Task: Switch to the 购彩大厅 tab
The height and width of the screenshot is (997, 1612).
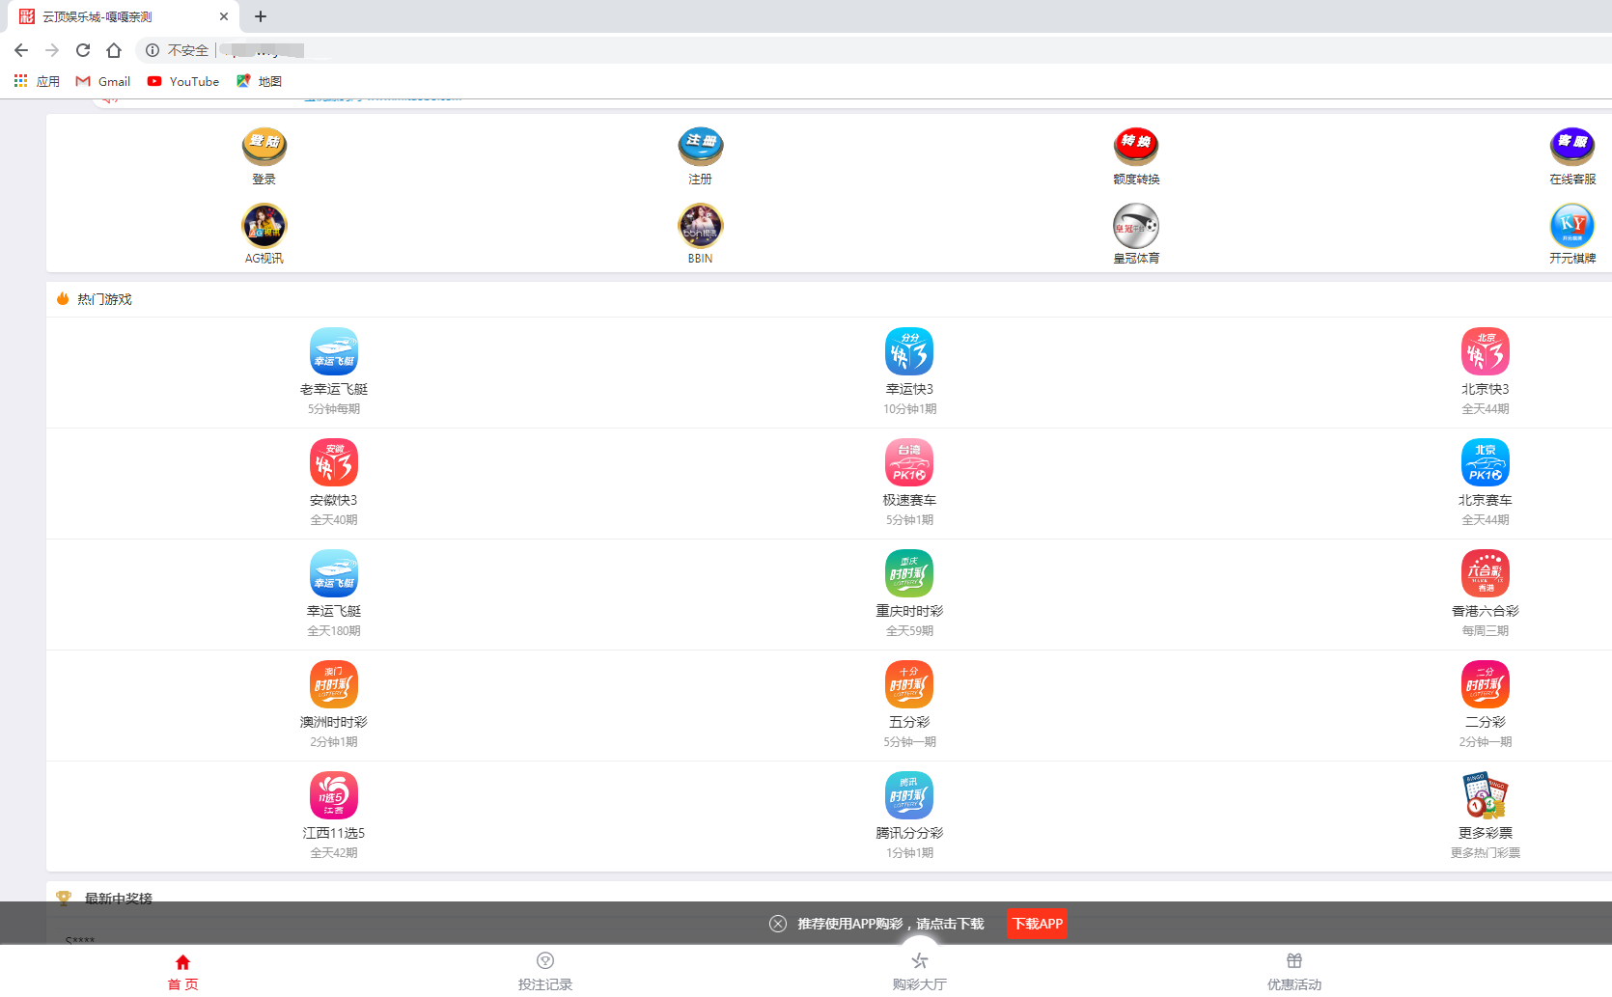Action: click(x=920, y=972)
